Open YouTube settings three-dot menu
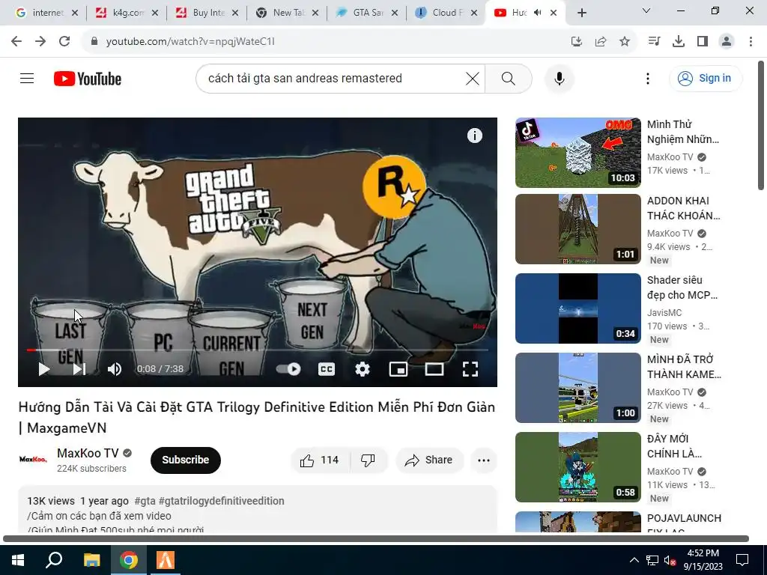 [648, 79]
